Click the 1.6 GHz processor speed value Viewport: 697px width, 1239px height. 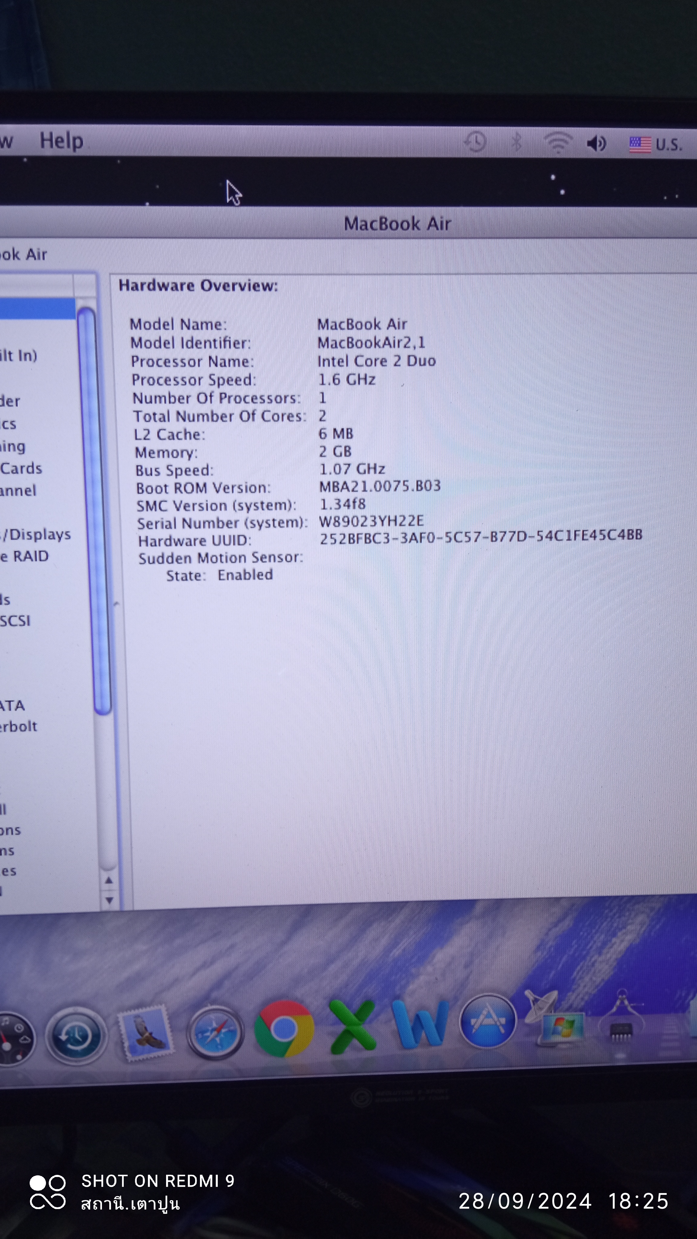[347, 380]
